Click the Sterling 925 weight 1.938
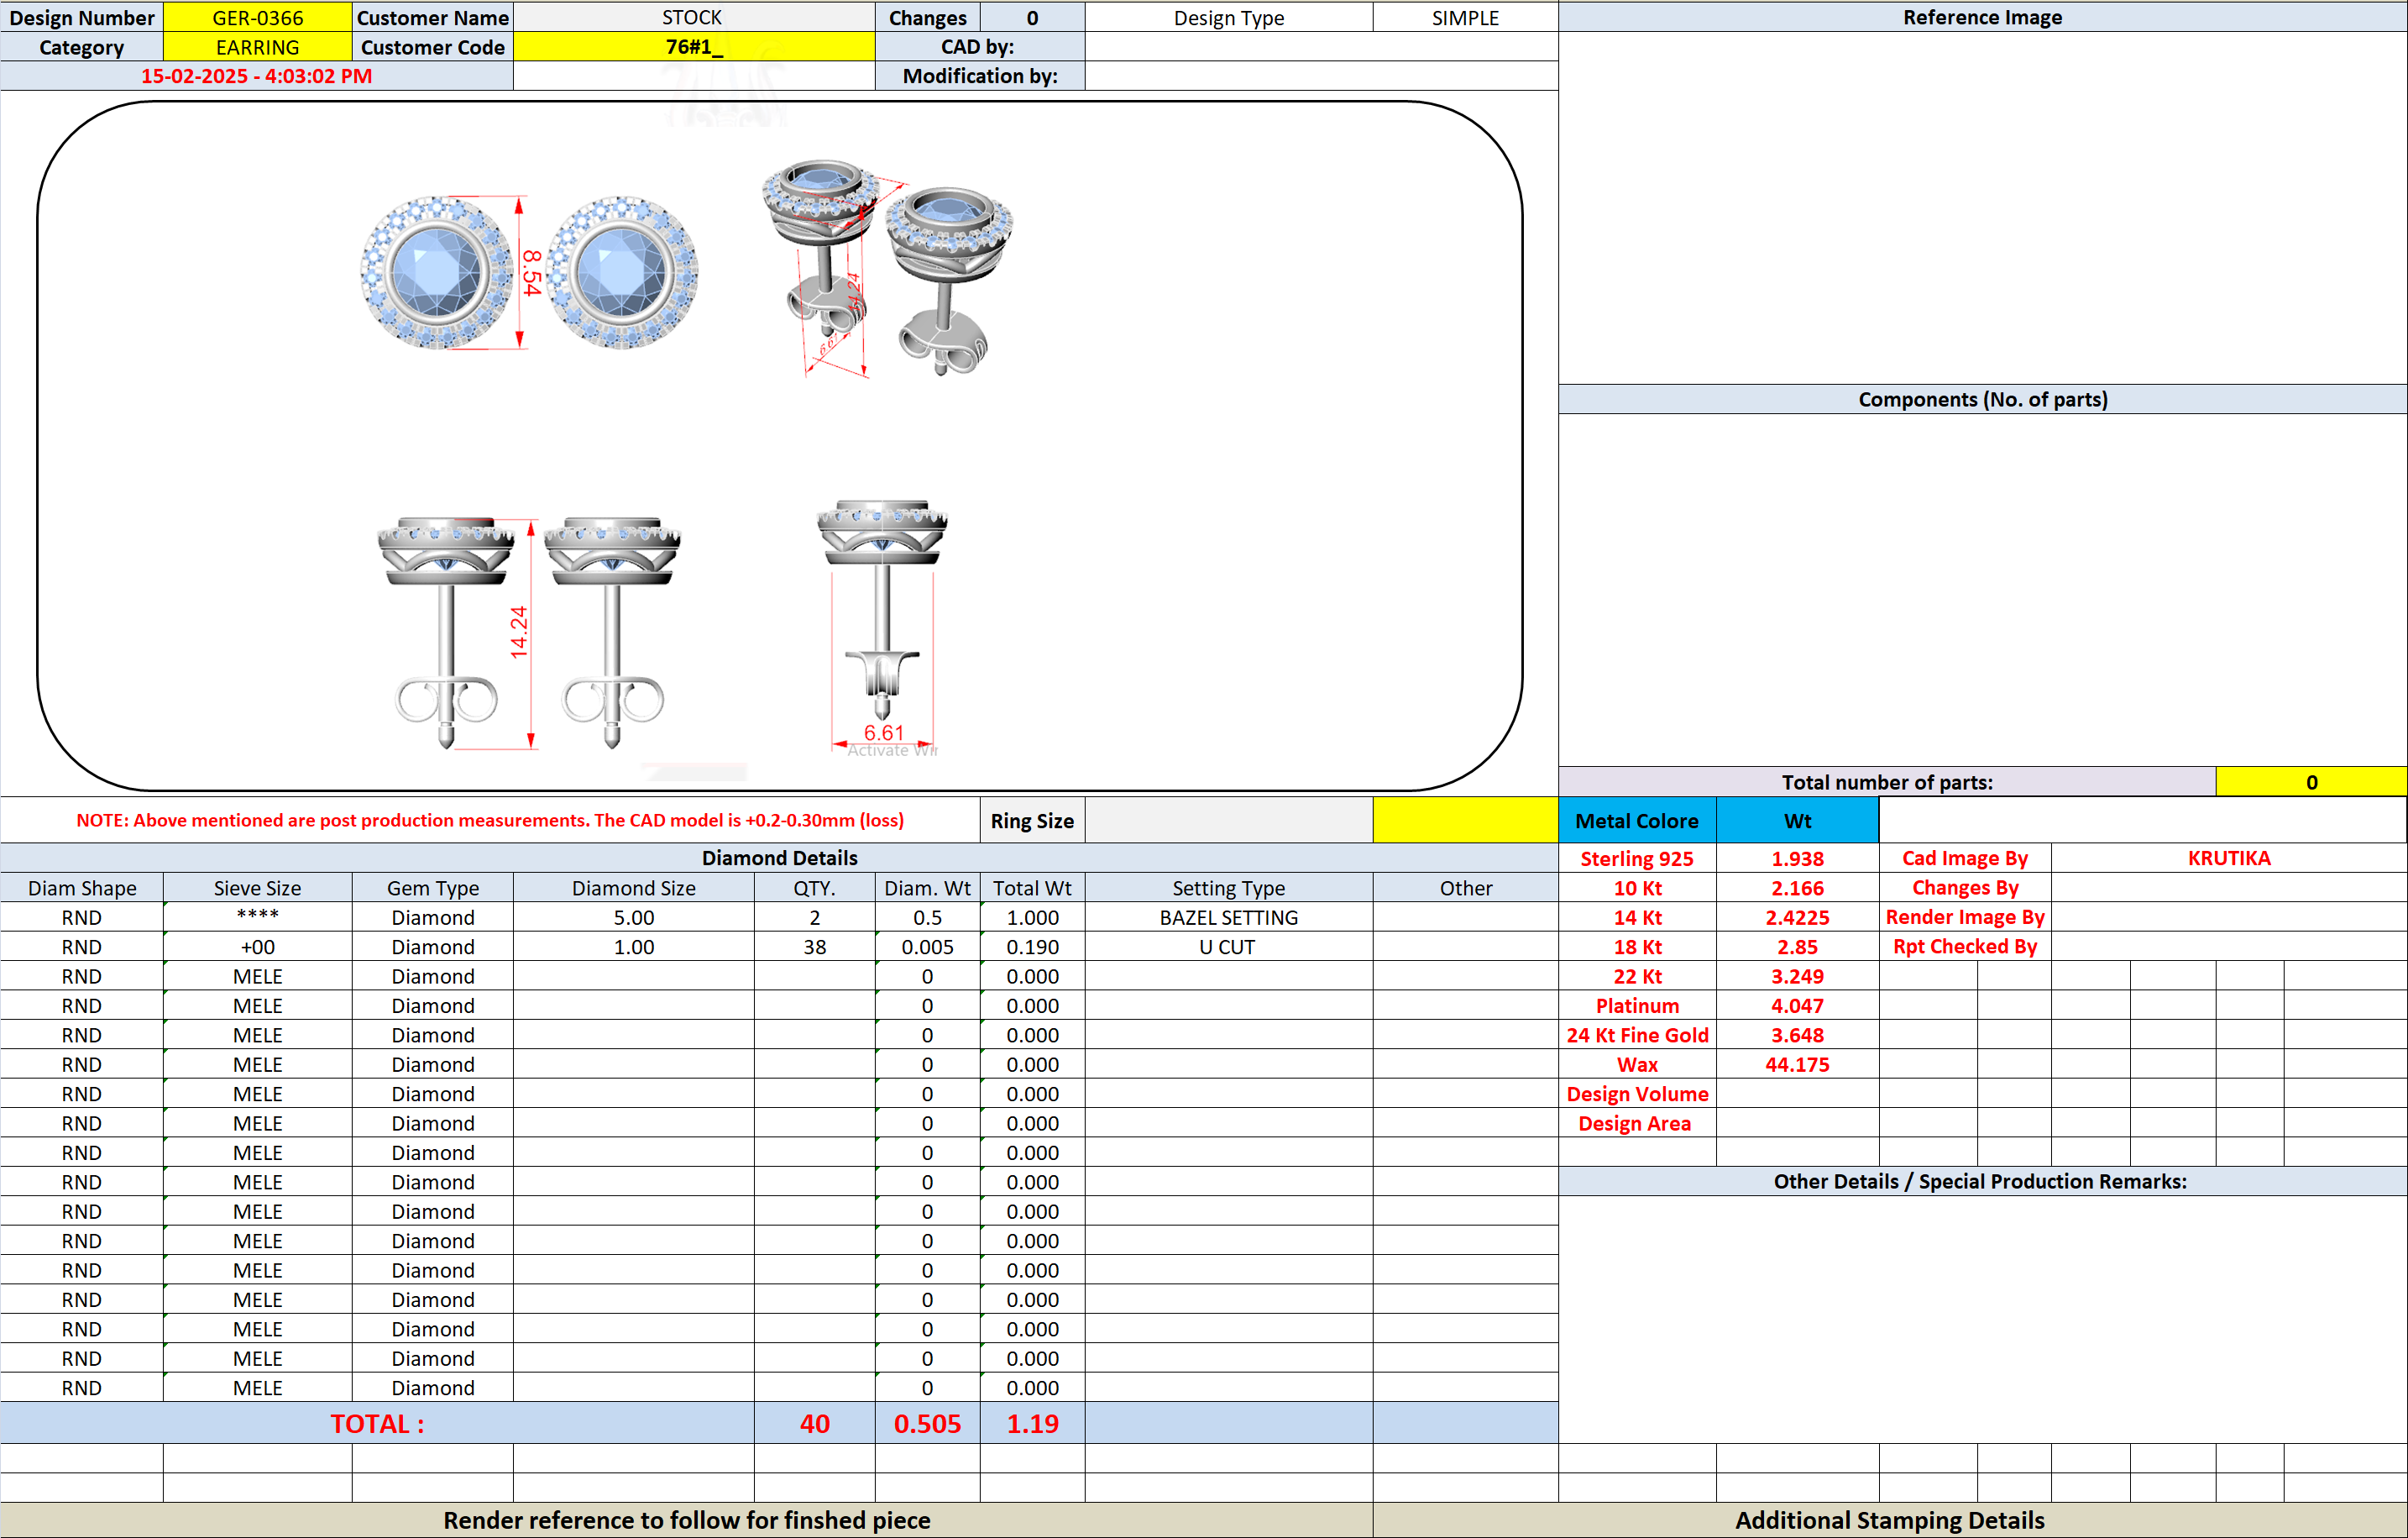The height and width of the screenshot is (1538, 2408). click(1797, 858)
